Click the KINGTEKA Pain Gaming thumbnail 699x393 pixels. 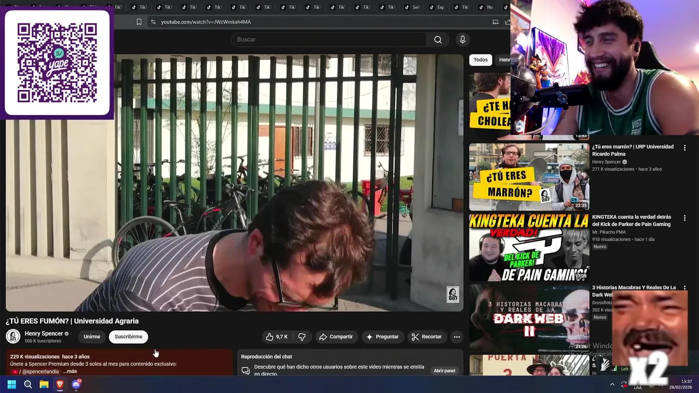[x=529, y=247]
